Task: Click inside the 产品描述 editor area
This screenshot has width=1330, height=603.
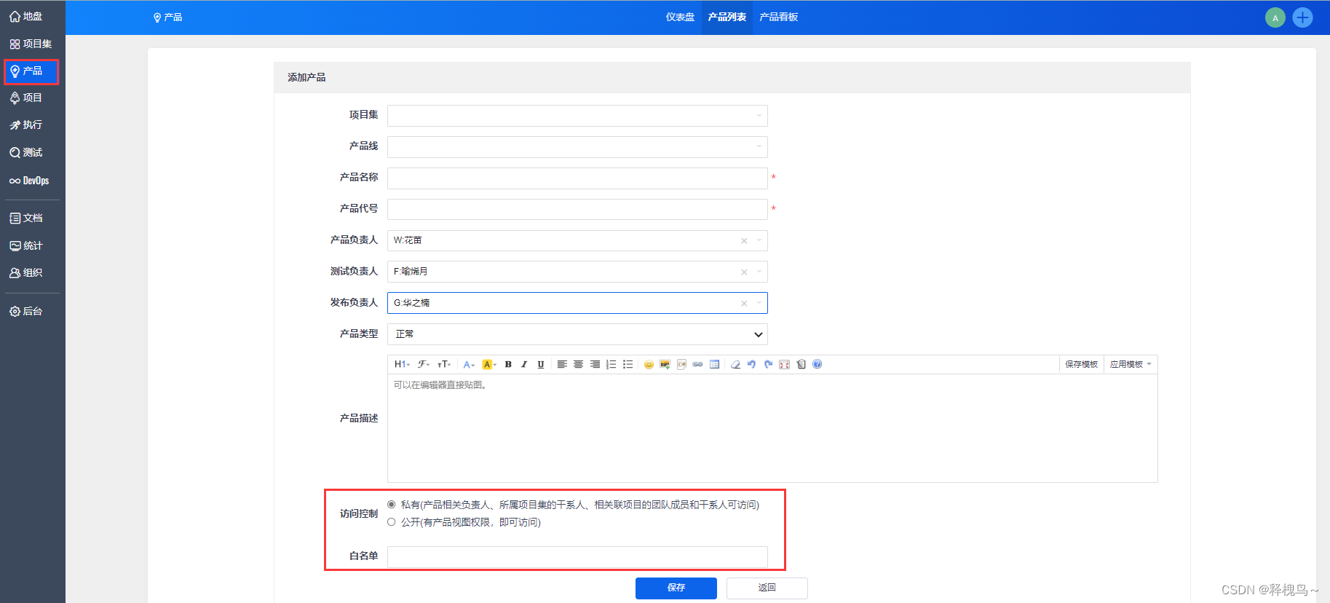Action: coord(772,428)
